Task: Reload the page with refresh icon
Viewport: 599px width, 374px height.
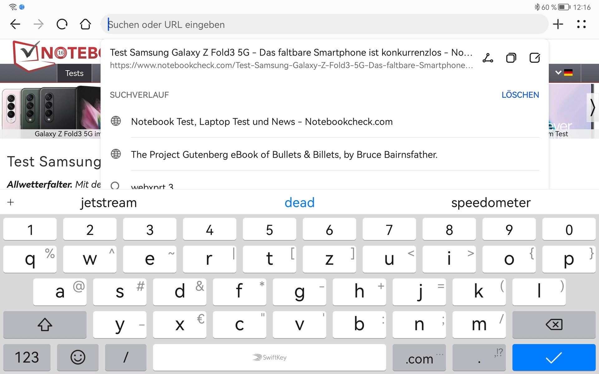Action: 62,24
